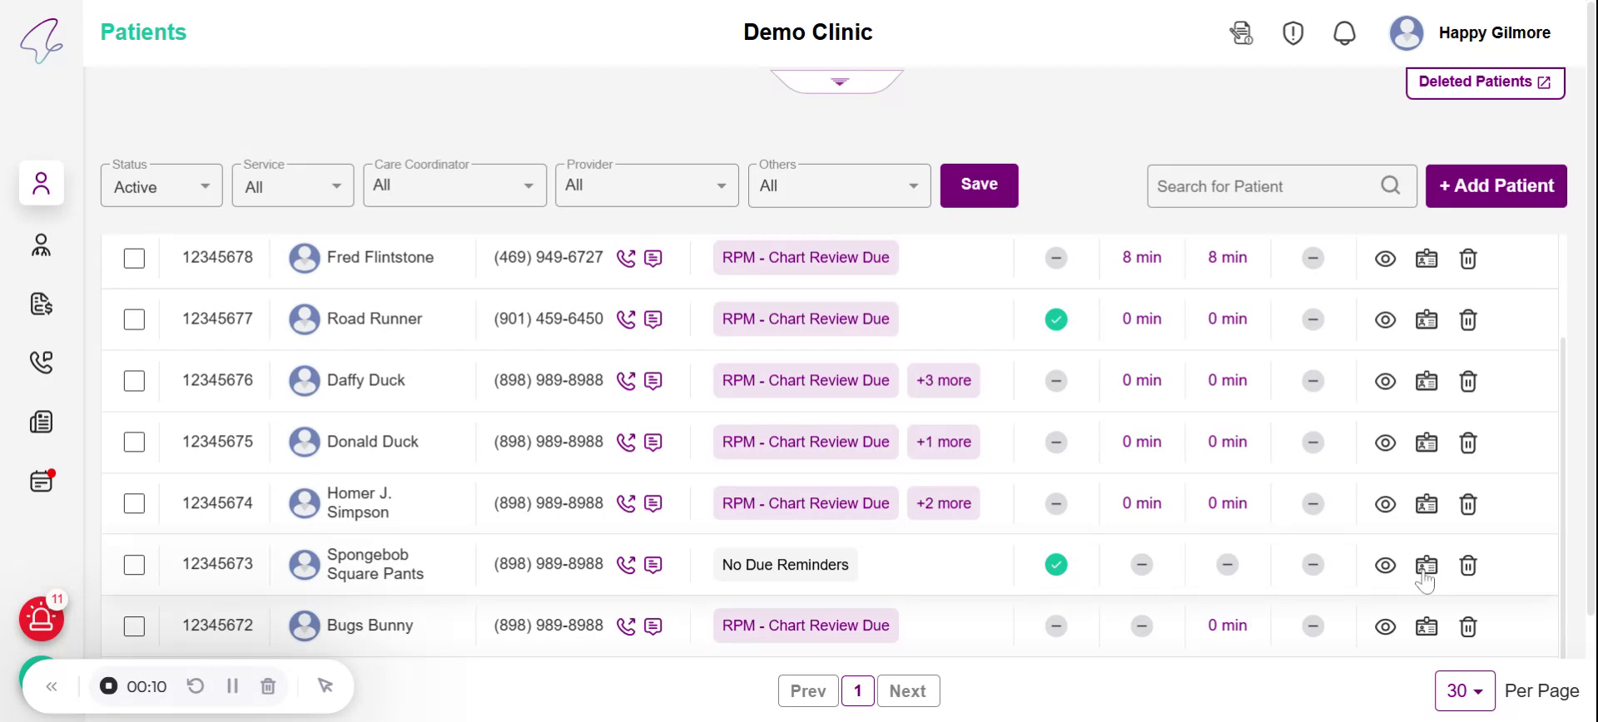This screenshot has width=1598, height=722.
Task: Click the Search for Patient field
Action: coord(1265,186)
